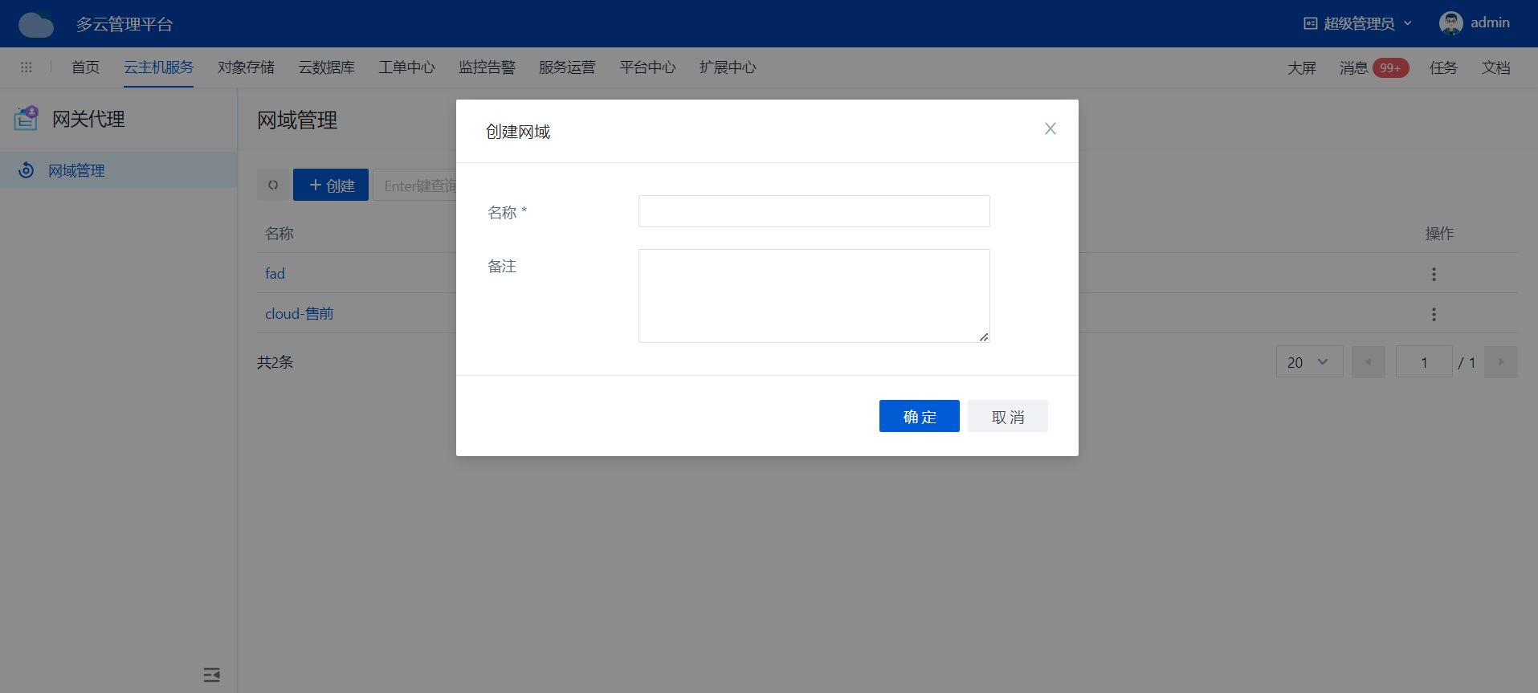
Task: Open the 任务 link
Action: pyautogui.click(x=1443, y=68)
